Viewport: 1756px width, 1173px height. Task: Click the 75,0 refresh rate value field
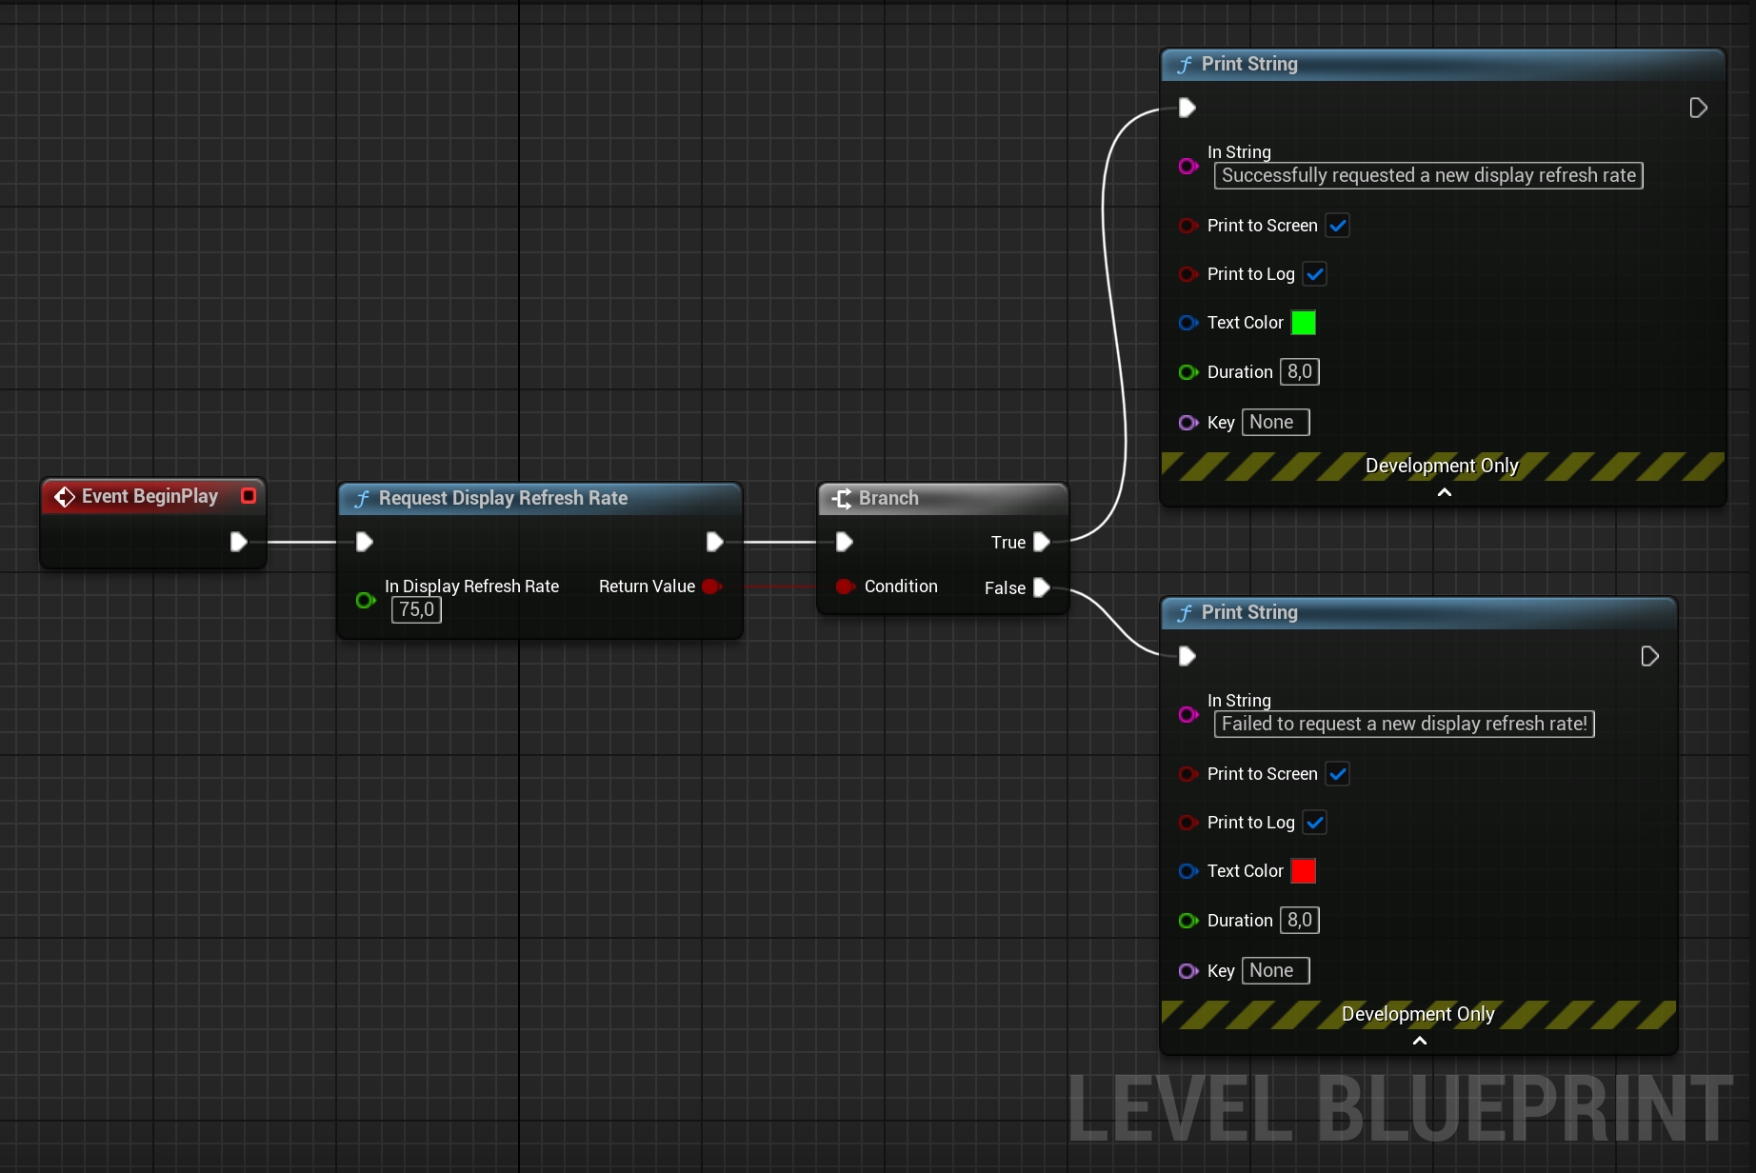point(417,610)
